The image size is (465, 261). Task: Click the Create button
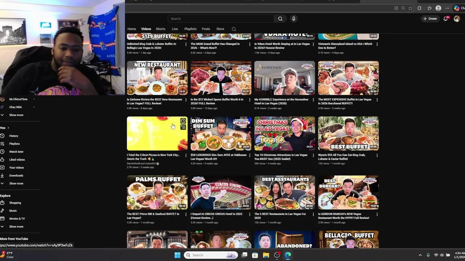point(430,18)
